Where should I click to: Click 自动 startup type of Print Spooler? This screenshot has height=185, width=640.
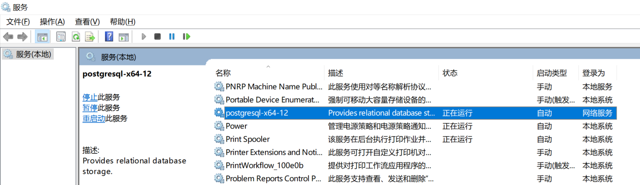point(544,139)
